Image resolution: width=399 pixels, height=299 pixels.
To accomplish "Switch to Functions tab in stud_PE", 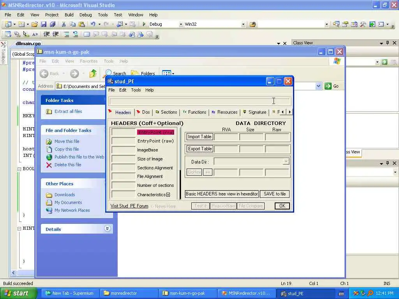I will (195, 112).
